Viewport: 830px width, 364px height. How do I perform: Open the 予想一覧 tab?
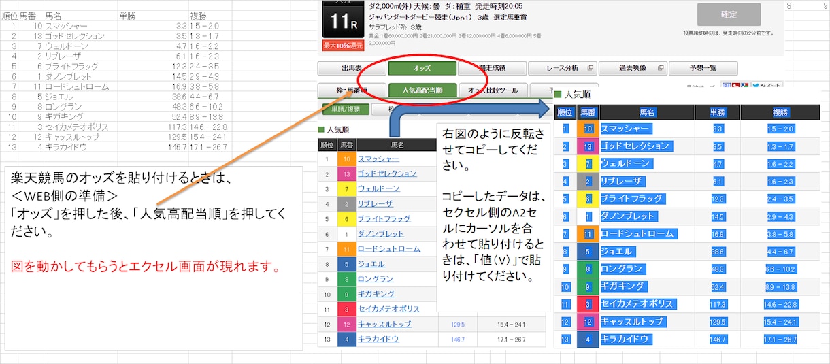[x=703, y=68]
